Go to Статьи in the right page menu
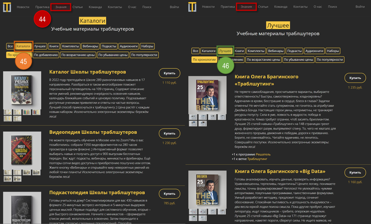The height and width of the screenshot is (224, 371). (263, 7)
